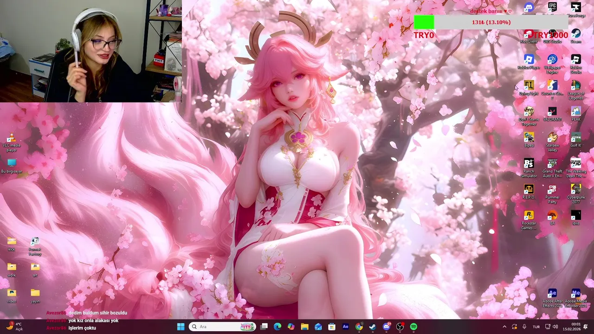This screenshot has width=594, height=334.
Task: Open Copilot from the taskbar
Action: click(291, 327)
